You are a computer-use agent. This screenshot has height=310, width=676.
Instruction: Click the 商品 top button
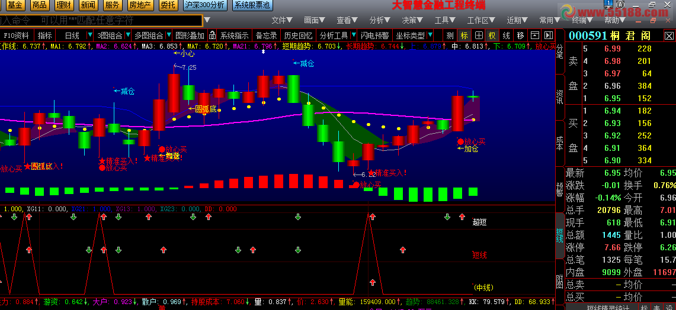[40, 5]
